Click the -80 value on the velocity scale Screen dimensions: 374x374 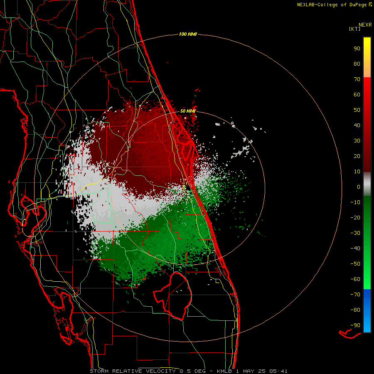[x=355, y=310]
